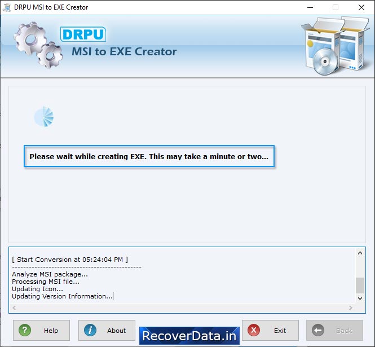Click the Exit button

270,330
